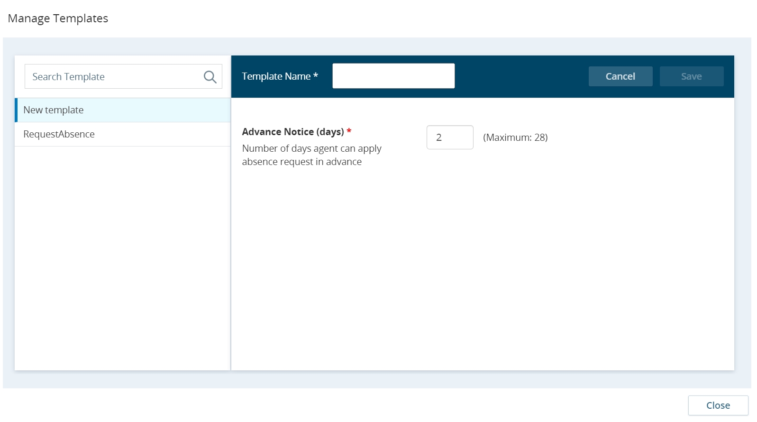The image size is (757, 422).
Task: Click the Manage Templates dialog title
Action: pos(58,18)
